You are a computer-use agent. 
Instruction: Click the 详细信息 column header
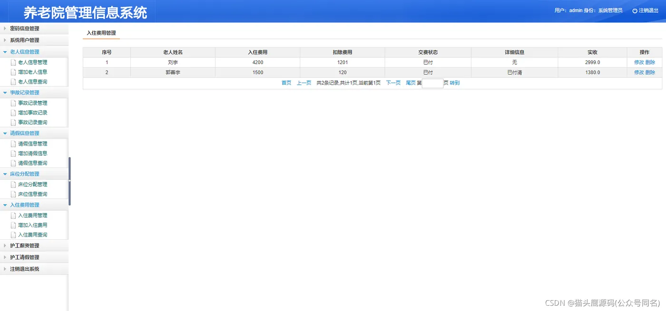tap(515, 52)
